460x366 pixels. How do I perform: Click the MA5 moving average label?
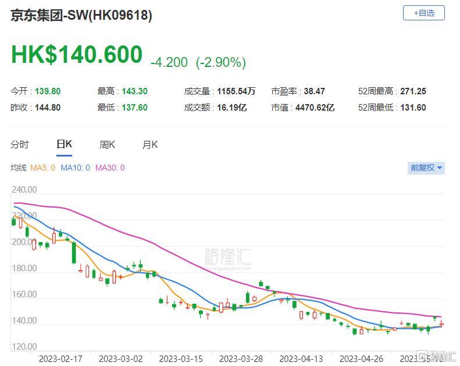click(x=43, y=168)
